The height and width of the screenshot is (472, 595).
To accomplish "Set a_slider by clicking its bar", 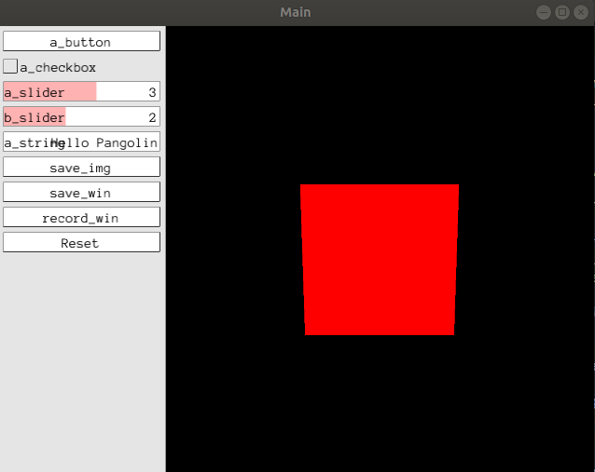I will [x=81, y=91].
